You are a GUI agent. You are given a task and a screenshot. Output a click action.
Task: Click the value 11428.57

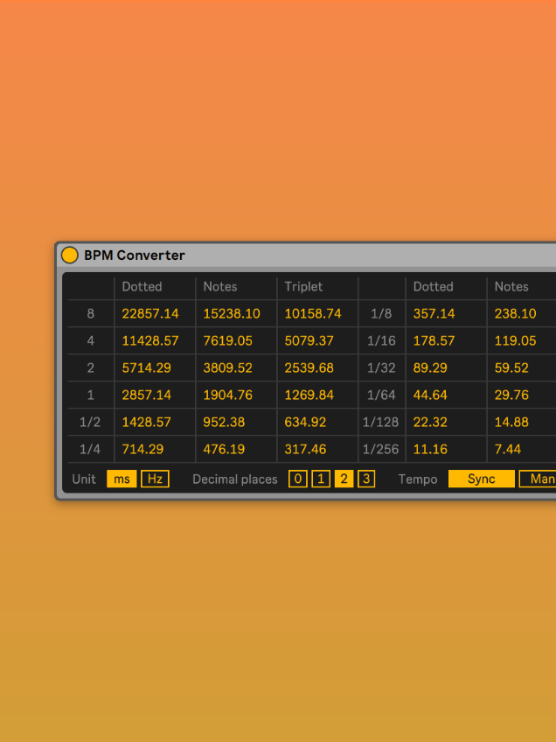150,340
